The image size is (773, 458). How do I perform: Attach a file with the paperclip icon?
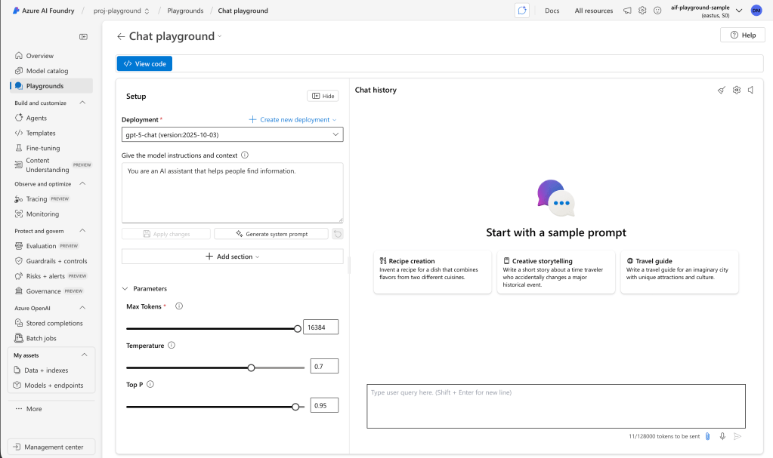coord(707,436)
